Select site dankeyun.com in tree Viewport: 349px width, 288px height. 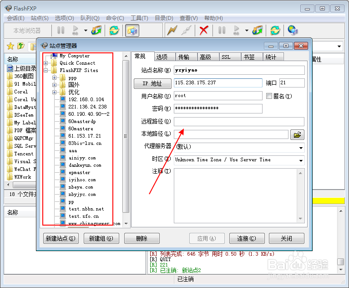pos(85,165)
